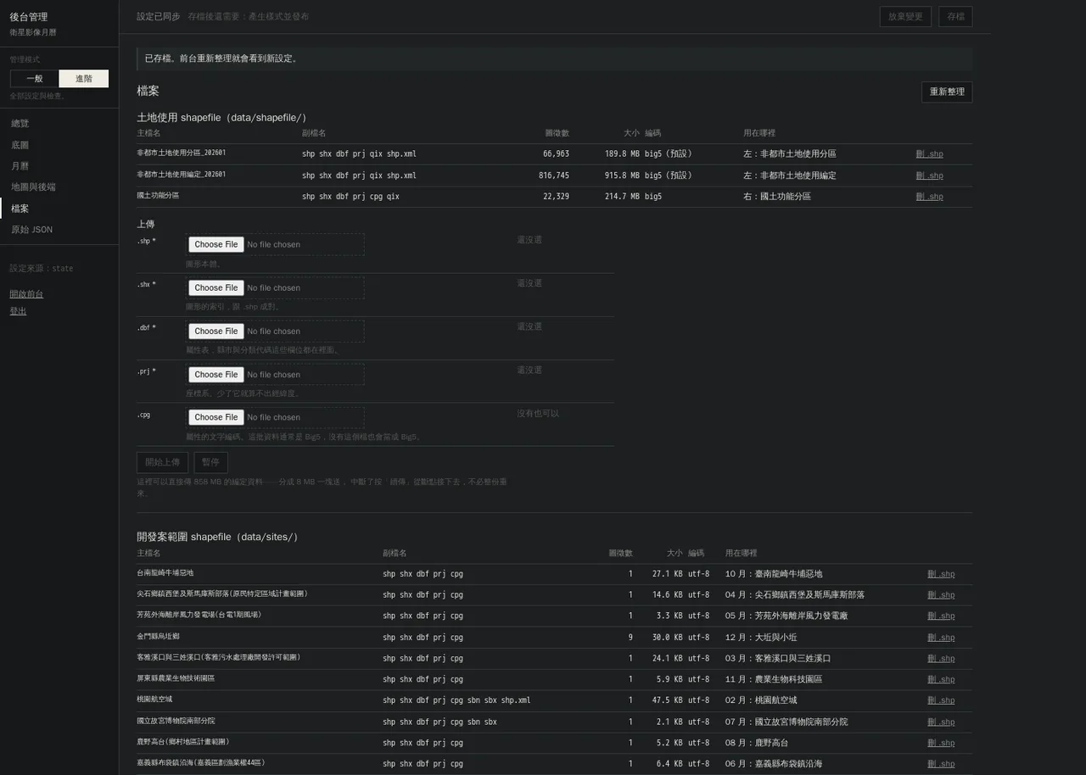The width and height of the screenshot is (1086, 775).
Task: Delete the 屏東縣農業生物技術園區 site shapefile
Action: 941,679
